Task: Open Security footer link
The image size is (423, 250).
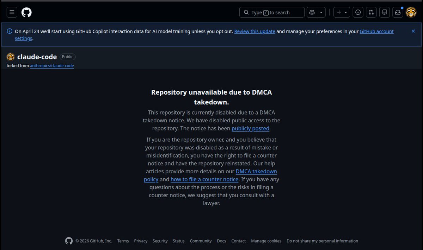Action: [x=160, y=241]
